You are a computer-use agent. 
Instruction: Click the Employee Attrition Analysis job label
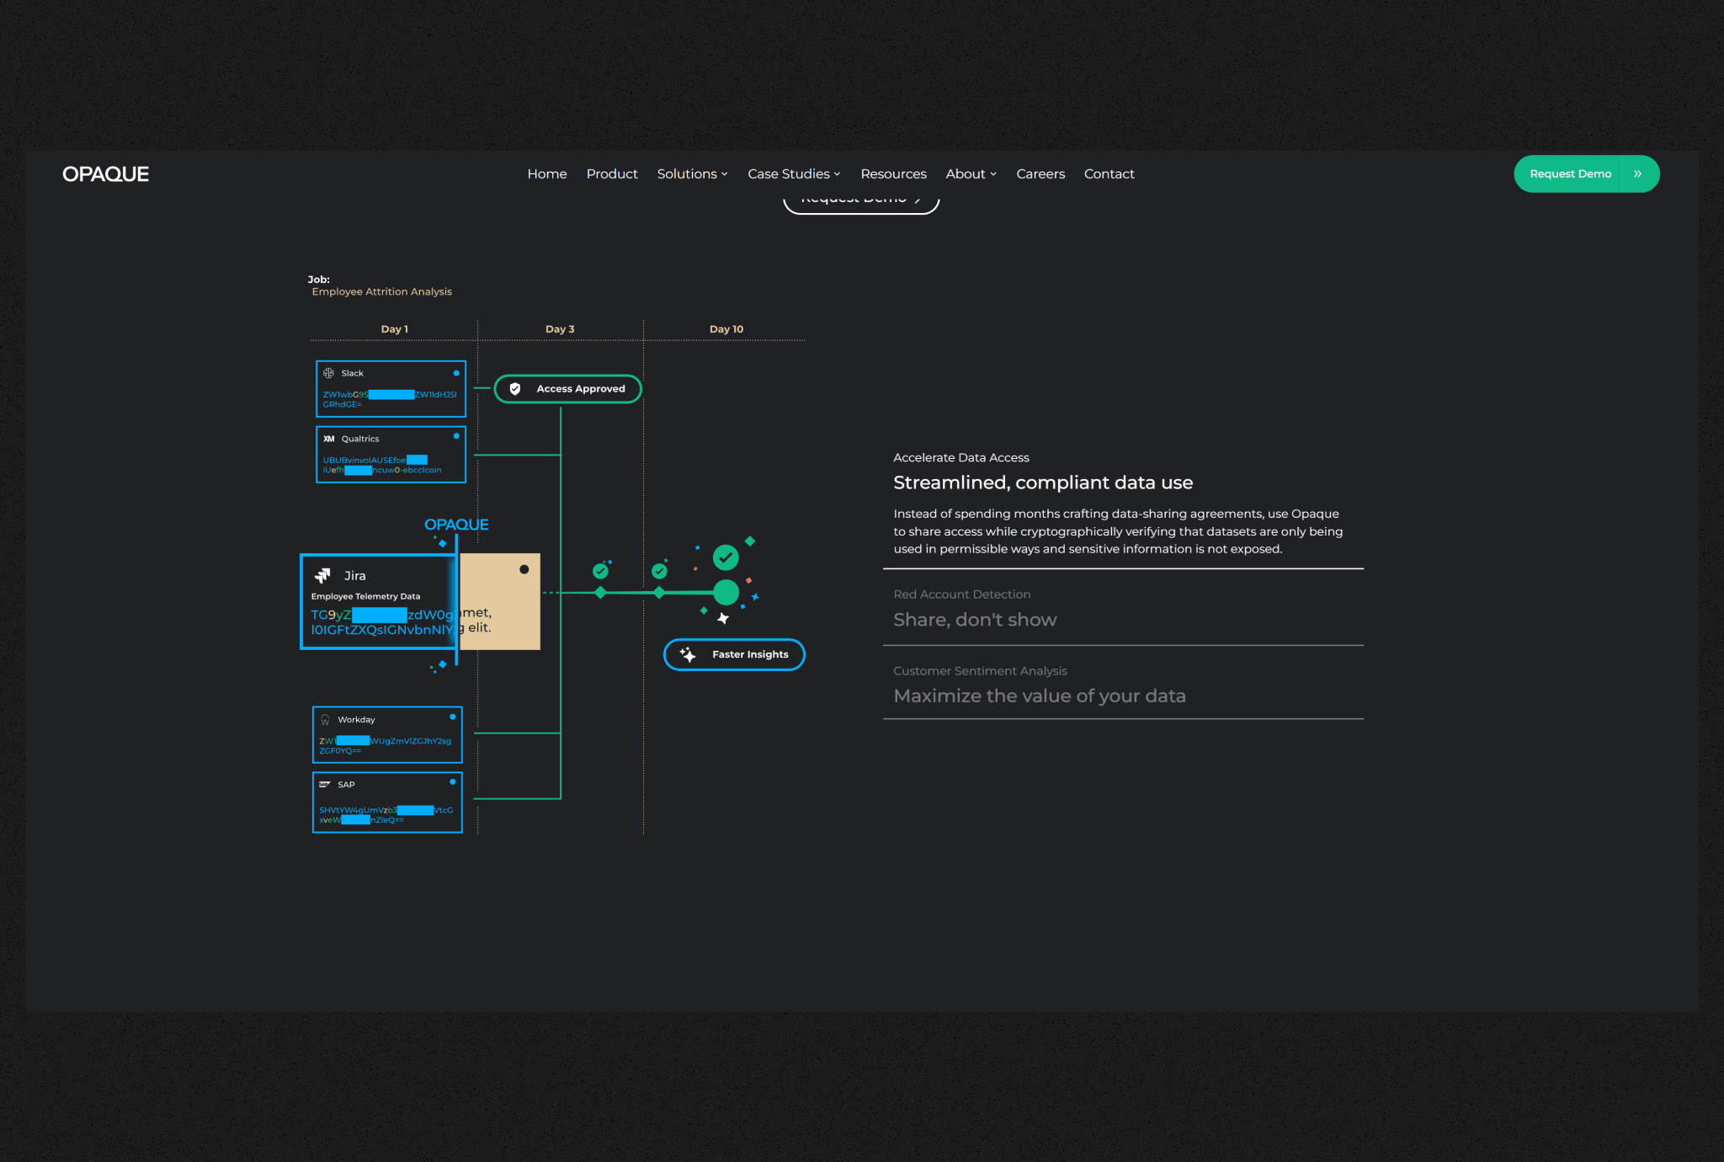381,292
